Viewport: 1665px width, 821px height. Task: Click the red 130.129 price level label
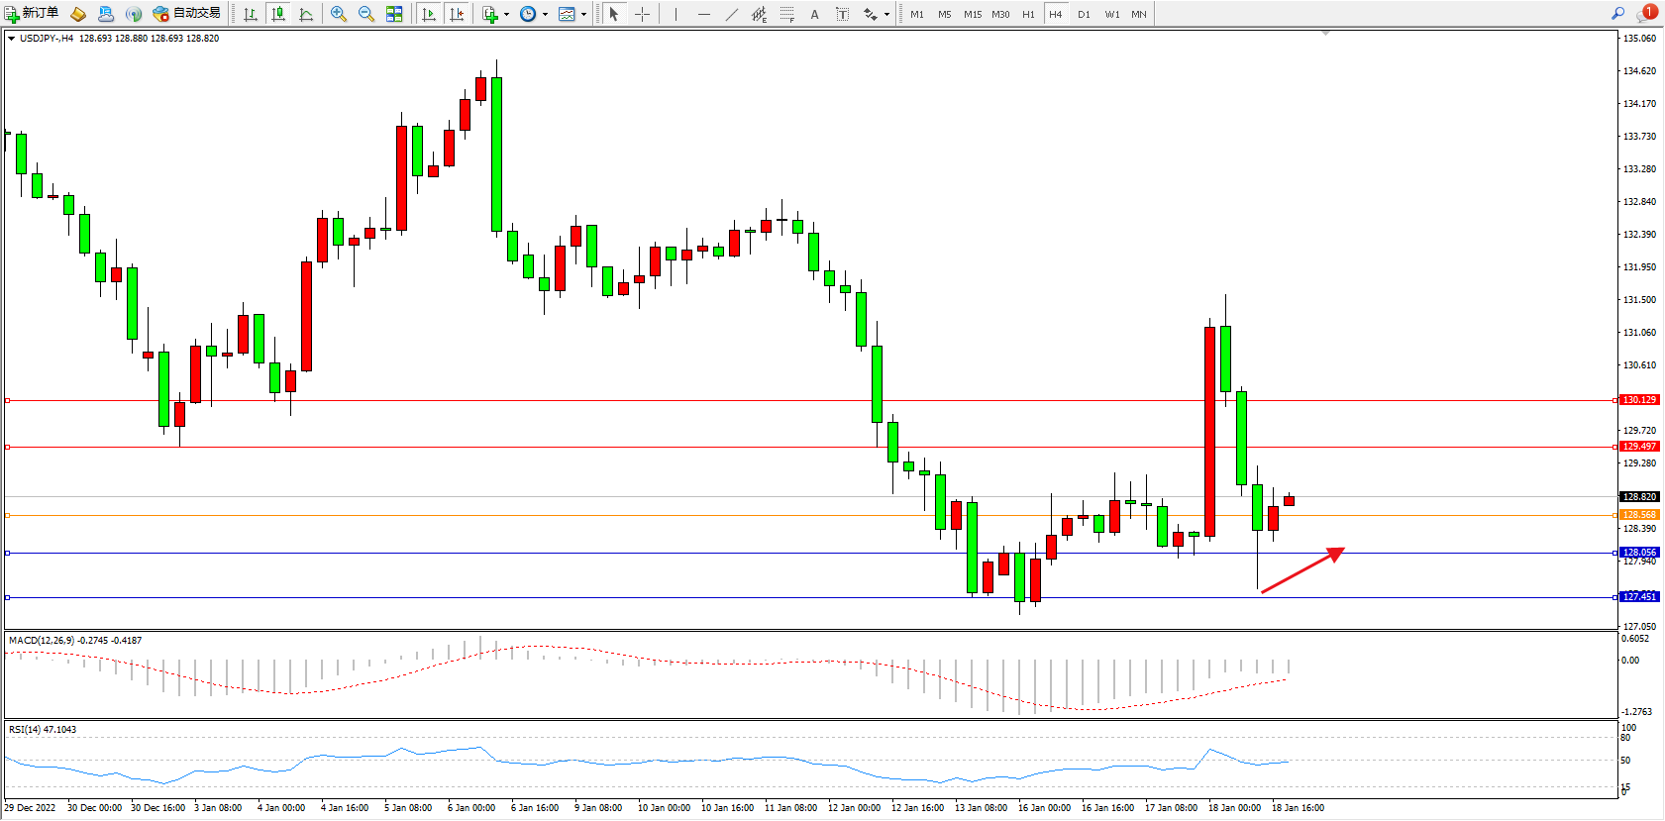point(1639,400)
